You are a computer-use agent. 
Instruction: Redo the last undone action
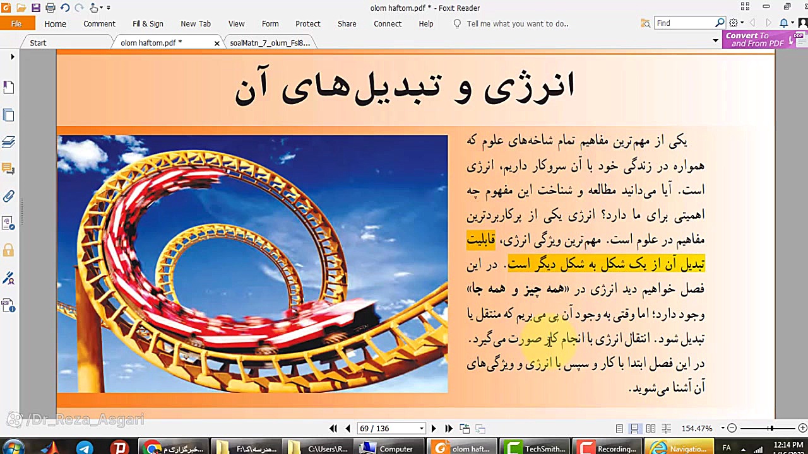pyautogui.click(x=79, y=8)
